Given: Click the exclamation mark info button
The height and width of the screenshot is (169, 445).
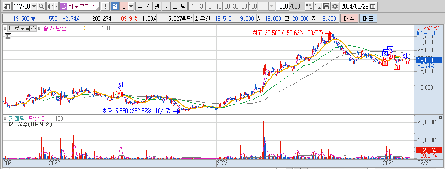Looking at the screenshot, I should [x=105, y=6].
